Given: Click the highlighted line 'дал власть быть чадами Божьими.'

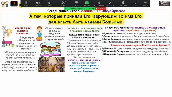Looking at the screenshot, I should point(86,22).
